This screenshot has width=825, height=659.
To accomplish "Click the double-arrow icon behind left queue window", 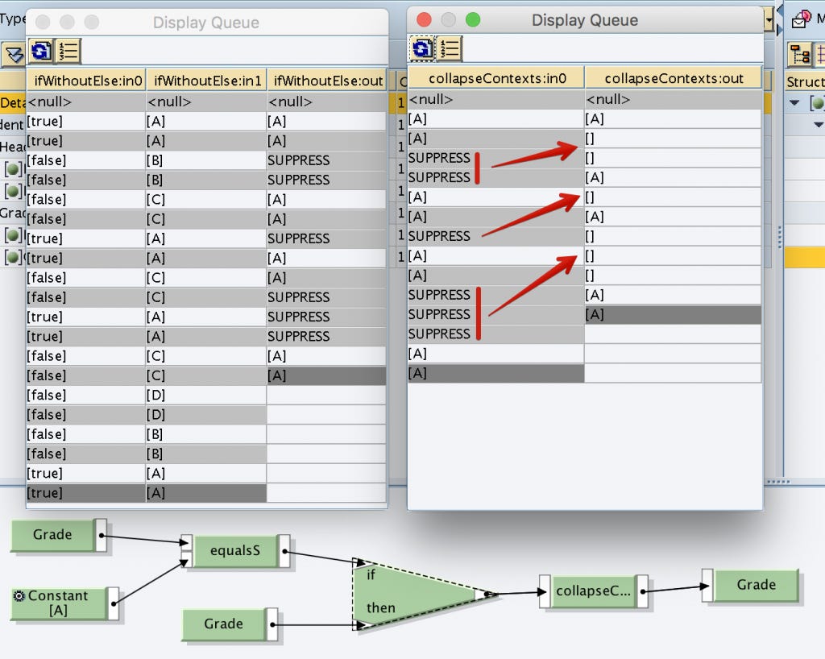I will 14,54.
